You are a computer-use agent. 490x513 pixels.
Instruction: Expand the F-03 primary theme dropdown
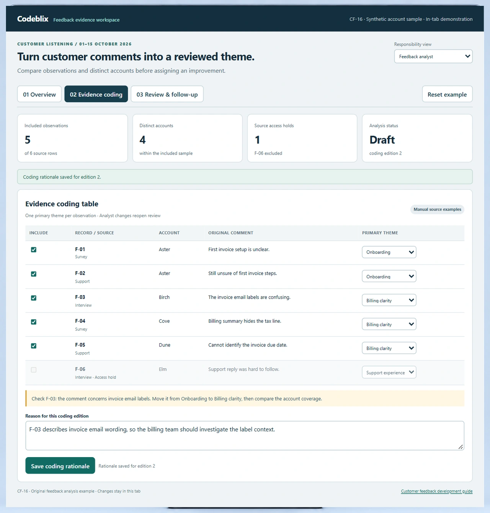click(x=389, y=301)
